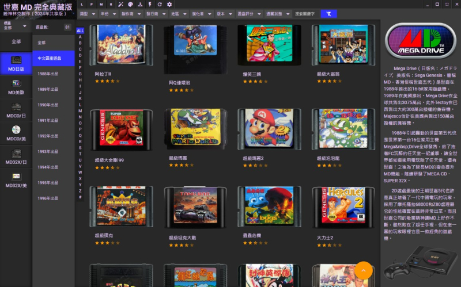The height and width of the screenshot is (287, 461).
Task: Filter games by letter Z
Action: point(80,191)
